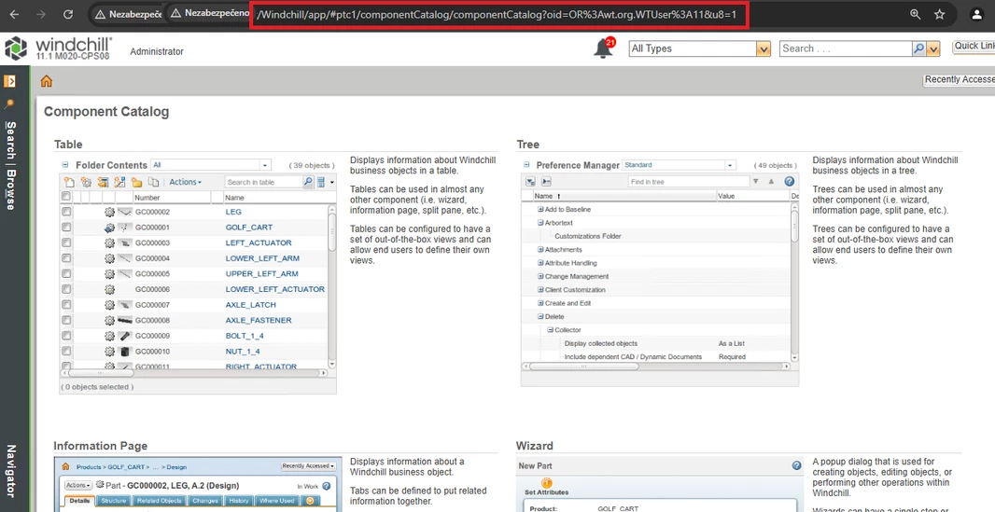The image size is (995, 512).
Task: Open the browser zoom magnifier icon
Action: click(915, 14)
